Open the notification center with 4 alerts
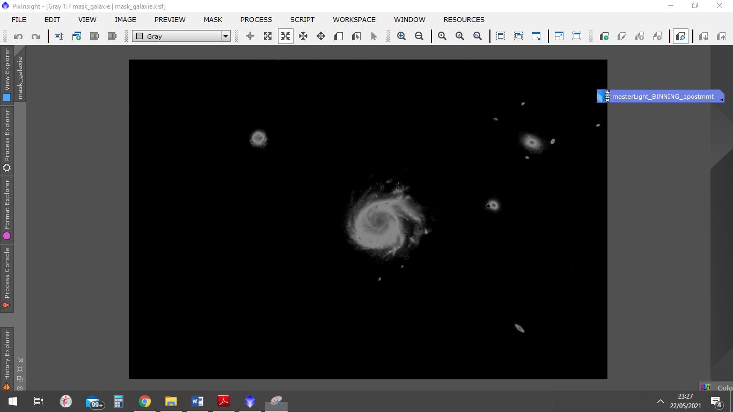733x412 pixels. tap(716, 401)
